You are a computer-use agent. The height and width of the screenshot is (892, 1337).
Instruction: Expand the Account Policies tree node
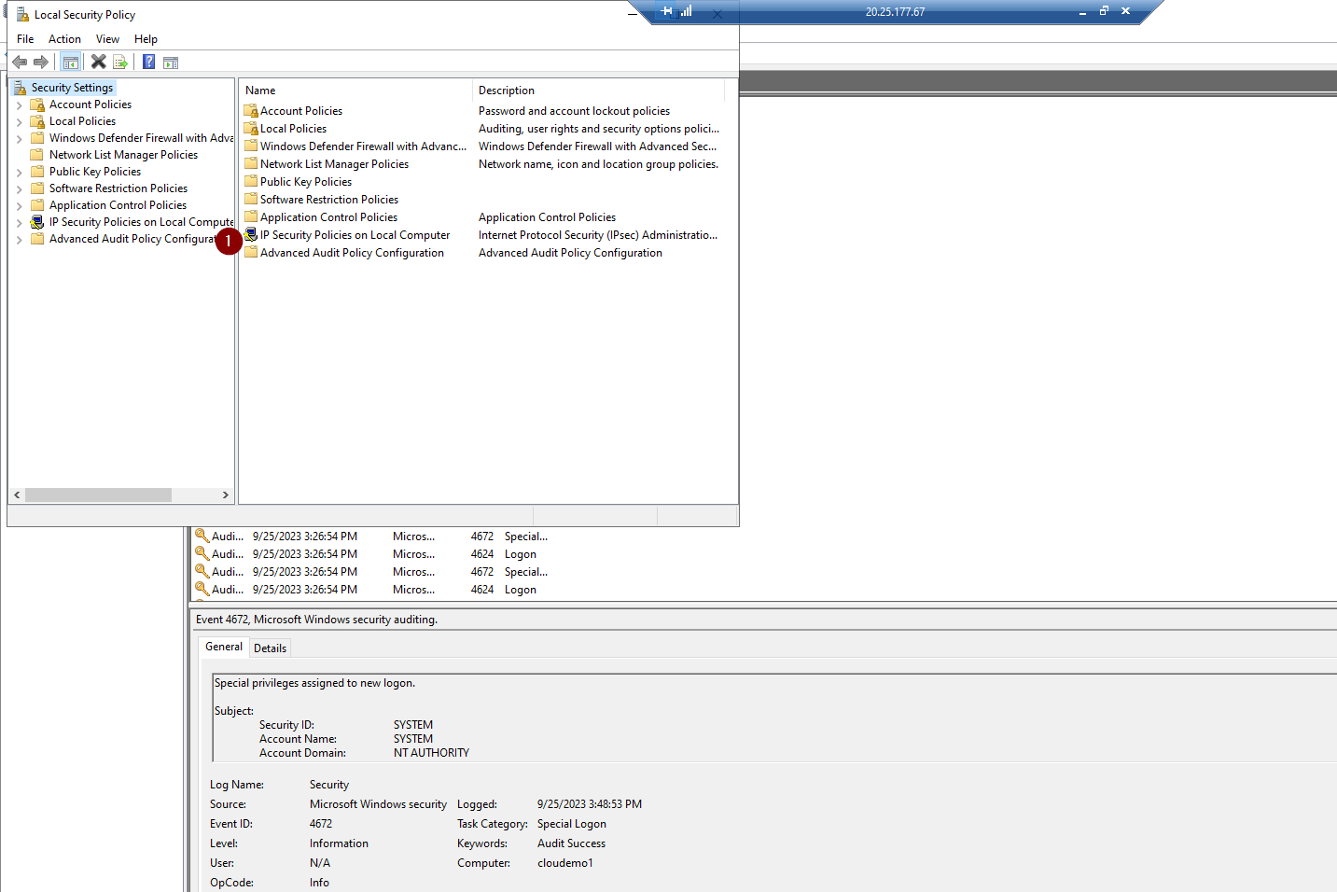tap(19, 105)
